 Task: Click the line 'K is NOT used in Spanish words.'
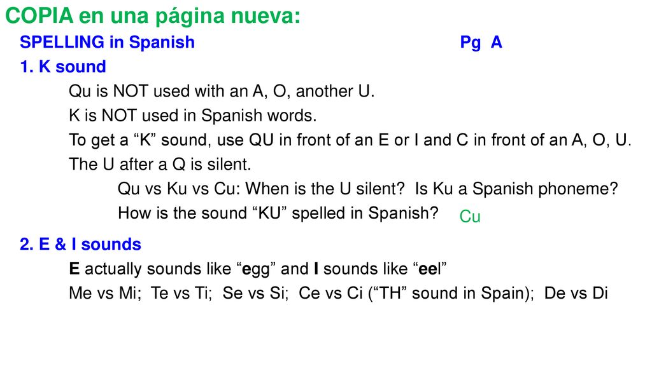coord(192,116)
